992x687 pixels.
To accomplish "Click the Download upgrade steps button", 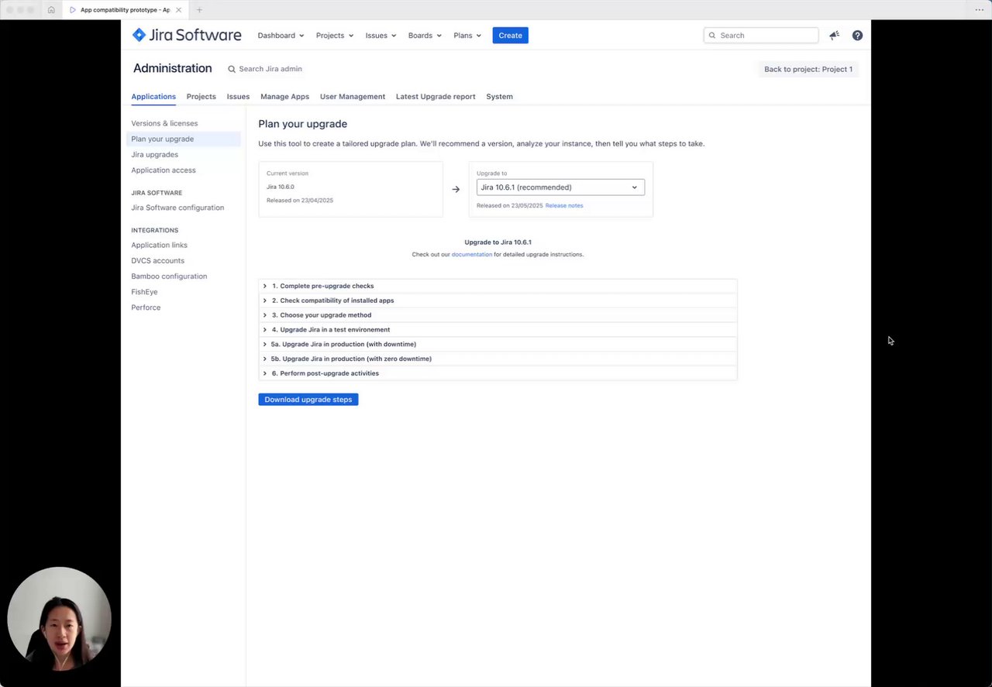I will (x=308, y=400).
